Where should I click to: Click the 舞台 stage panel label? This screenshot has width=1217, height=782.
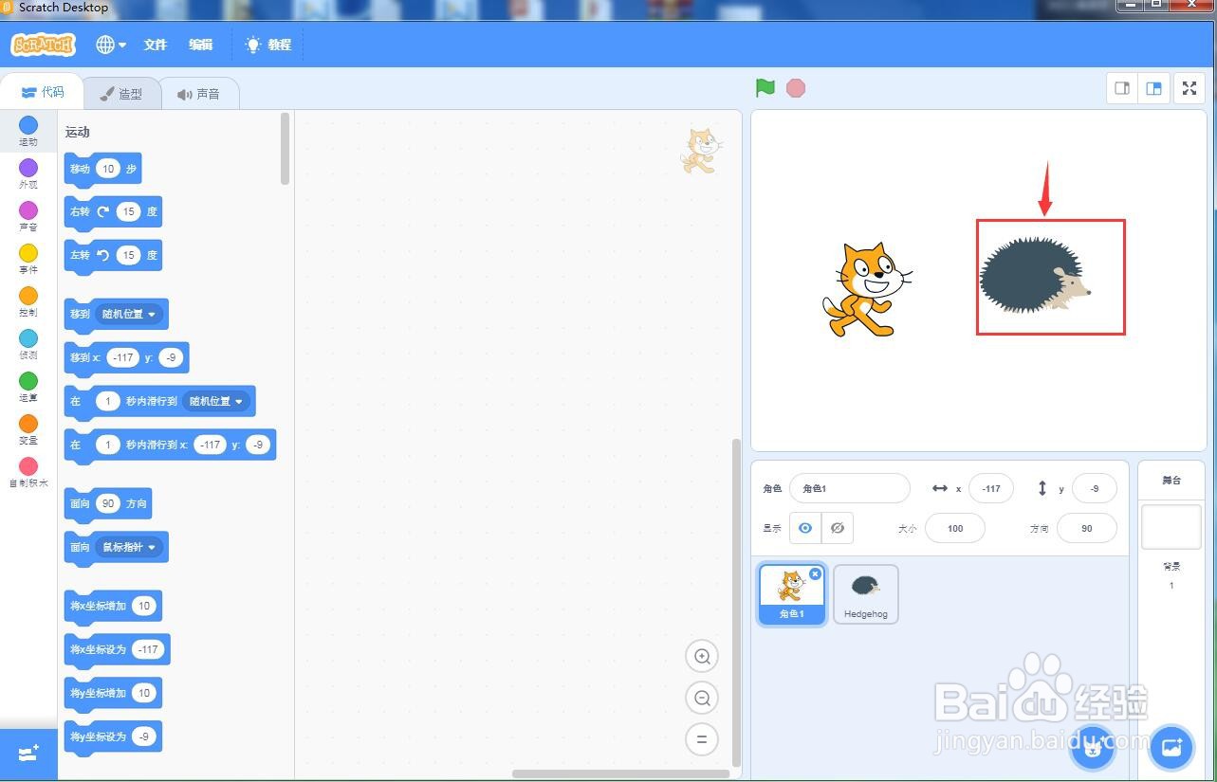point(1171,481)
